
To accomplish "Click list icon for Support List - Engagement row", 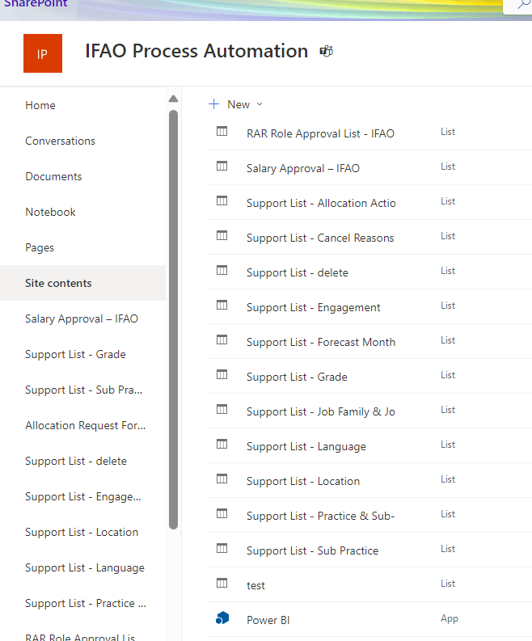I will [222, 306].
